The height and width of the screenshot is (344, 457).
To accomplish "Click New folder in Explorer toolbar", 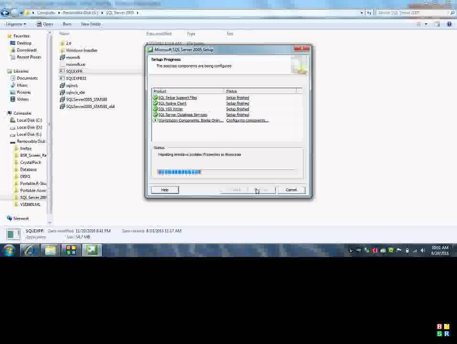I will click(x=91, y=24).
